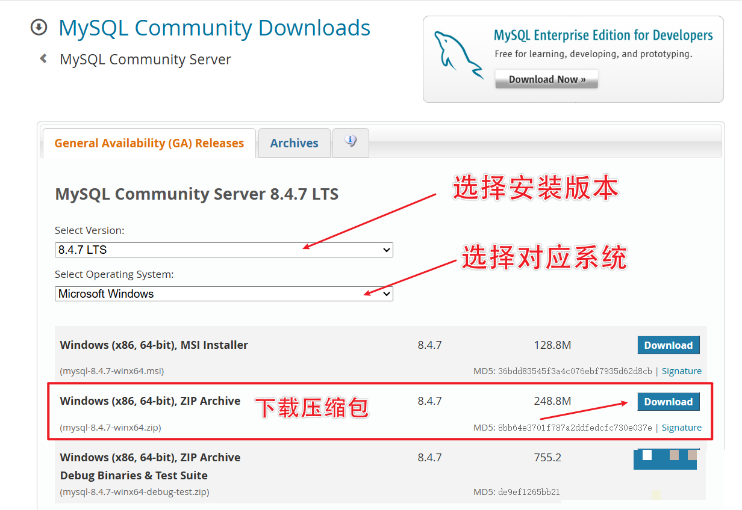Switch to the Archives tab
This screenshot has height=510, width=742.
click(294, 143)
